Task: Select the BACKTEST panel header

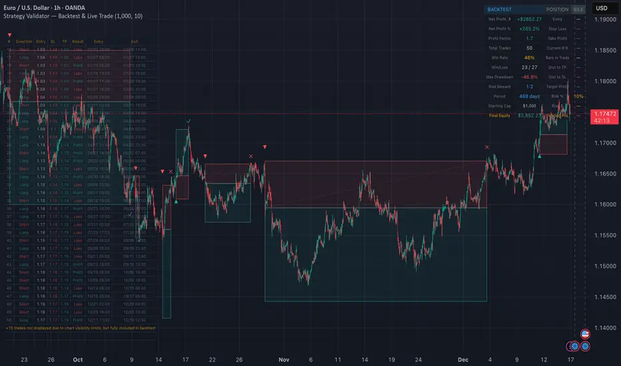Action: [500, 9]
